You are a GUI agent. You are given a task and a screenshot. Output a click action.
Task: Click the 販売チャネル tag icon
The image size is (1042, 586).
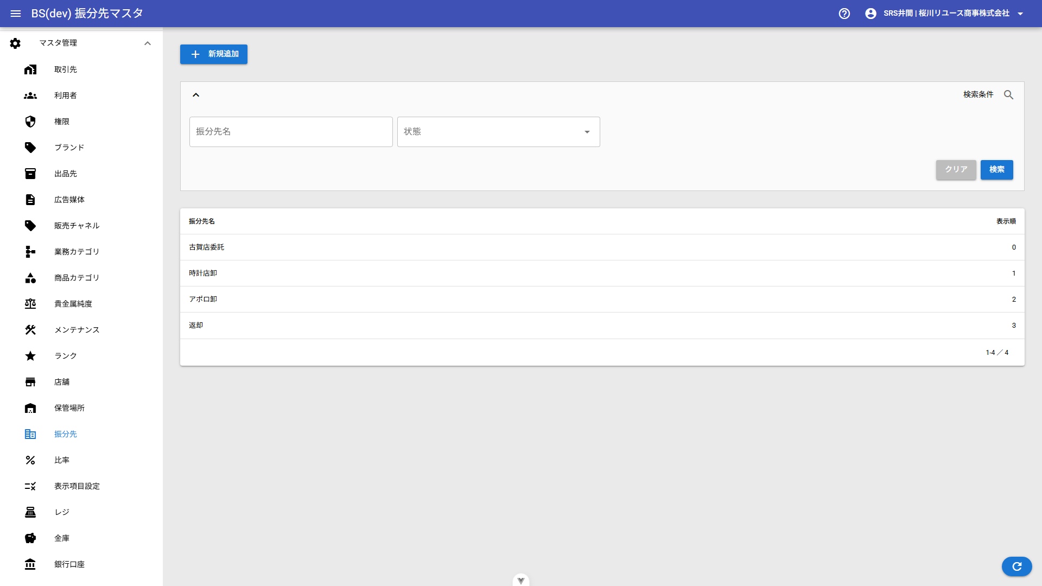pos(30,226)
